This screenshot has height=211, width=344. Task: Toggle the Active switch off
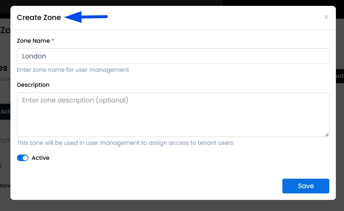22,158
